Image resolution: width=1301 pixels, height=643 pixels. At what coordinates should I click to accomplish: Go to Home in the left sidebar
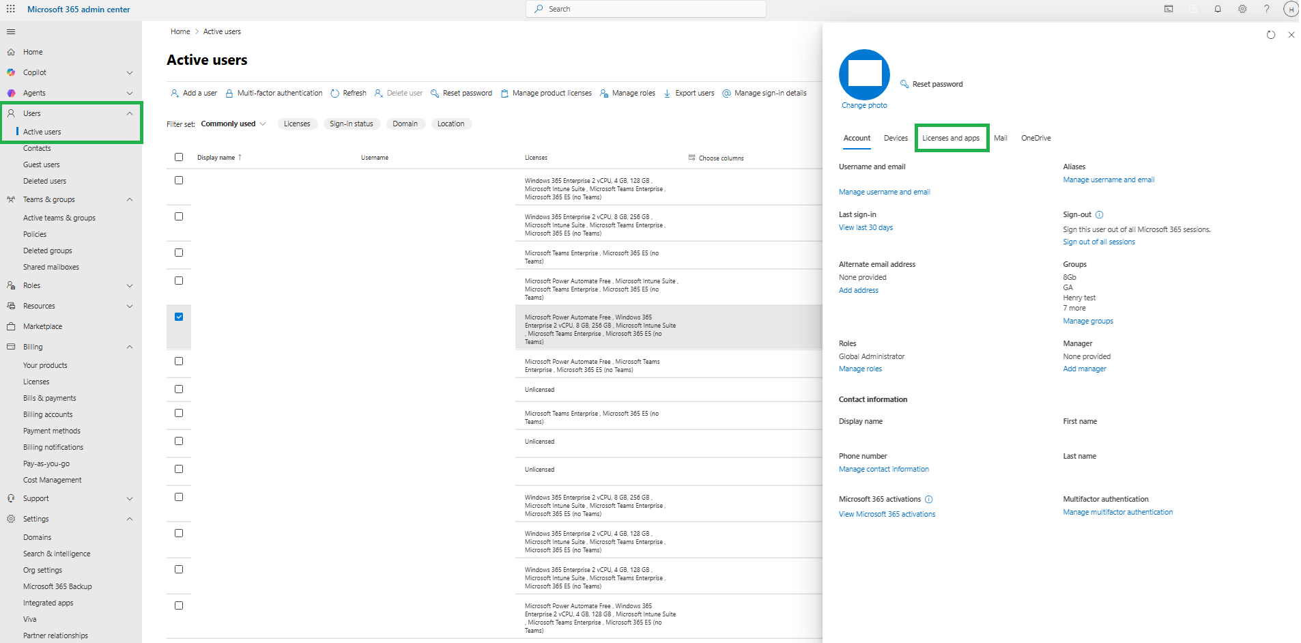(33, 52)
